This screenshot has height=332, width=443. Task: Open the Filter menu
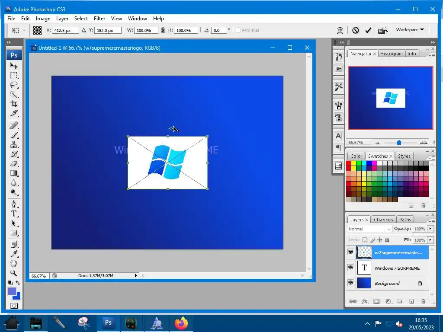(100, 19)
